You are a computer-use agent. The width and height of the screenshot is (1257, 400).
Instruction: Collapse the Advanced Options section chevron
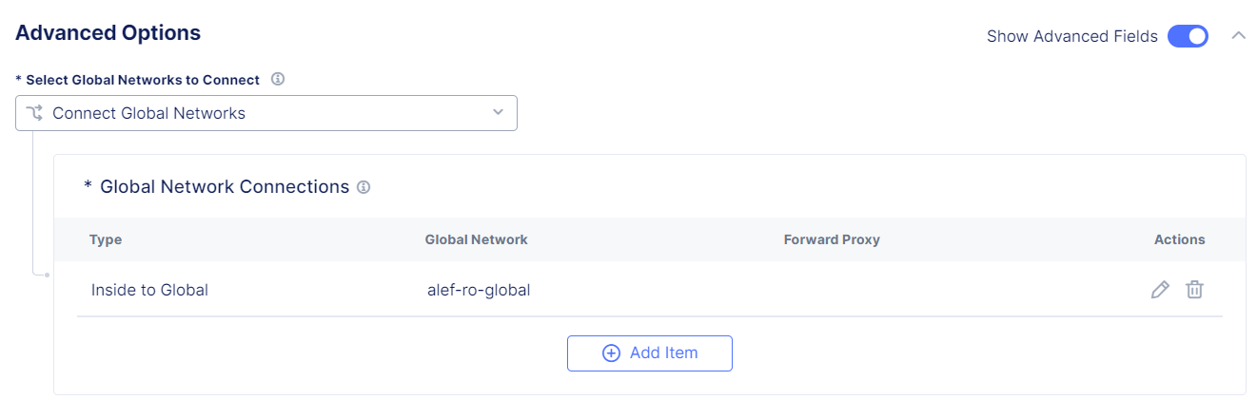pos(1238,35)
